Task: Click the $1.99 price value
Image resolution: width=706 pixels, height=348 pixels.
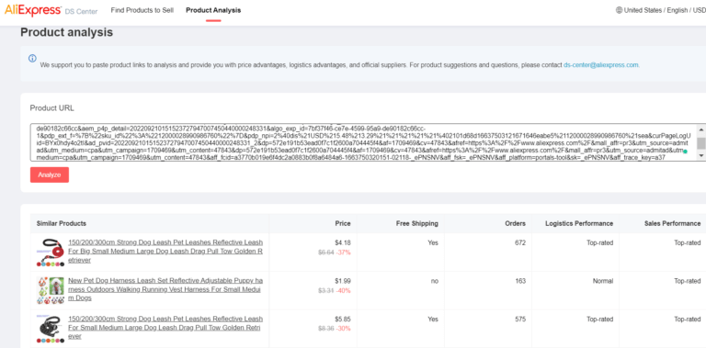Action: click(343, 281)
